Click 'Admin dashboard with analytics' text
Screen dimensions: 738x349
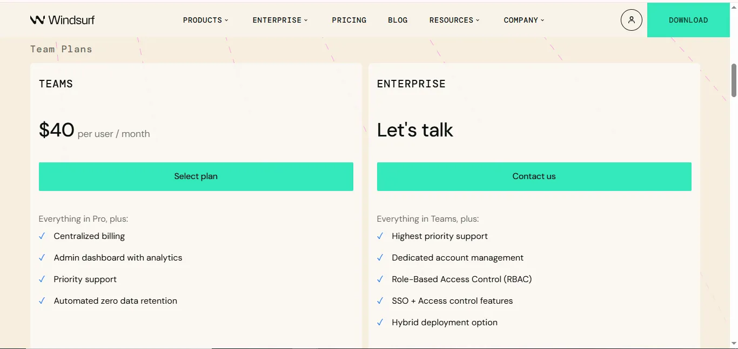tap(118, 258)
